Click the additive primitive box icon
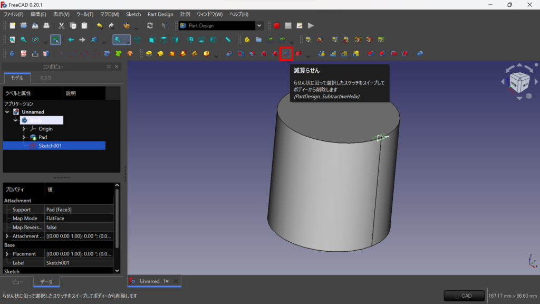The height and width of the screenshot is (304, 540). coord(206,53)
